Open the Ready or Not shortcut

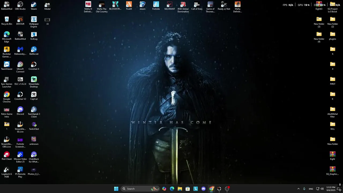click(x=224, y=6)
